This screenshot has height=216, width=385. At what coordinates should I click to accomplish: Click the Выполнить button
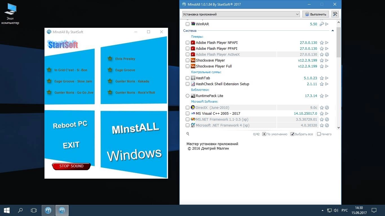316,14
